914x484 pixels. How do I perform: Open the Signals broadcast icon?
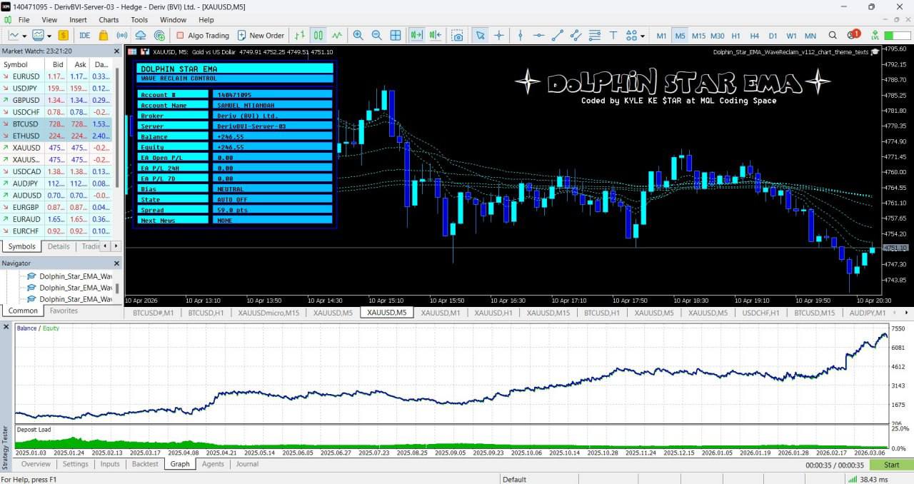(x=122, y=35)
